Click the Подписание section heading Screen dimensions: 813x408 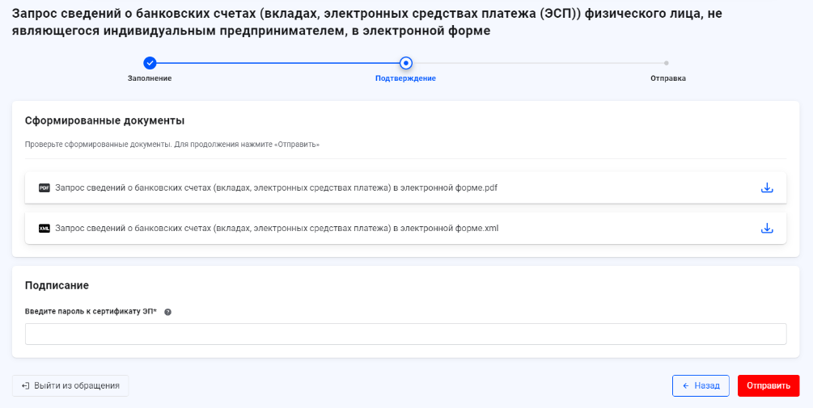coord(57,285)
